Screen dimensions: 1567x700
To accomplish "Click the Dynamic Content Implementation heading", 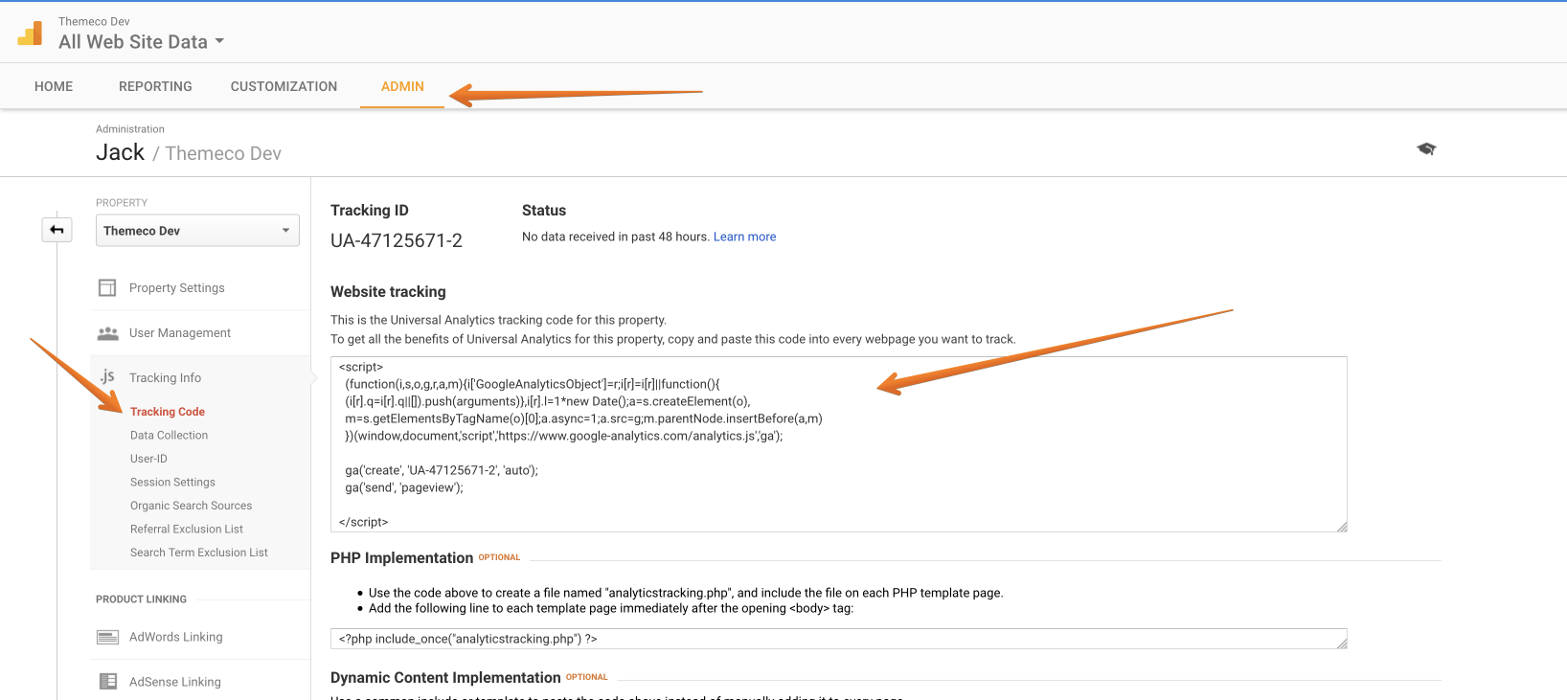I will [445, 678].
